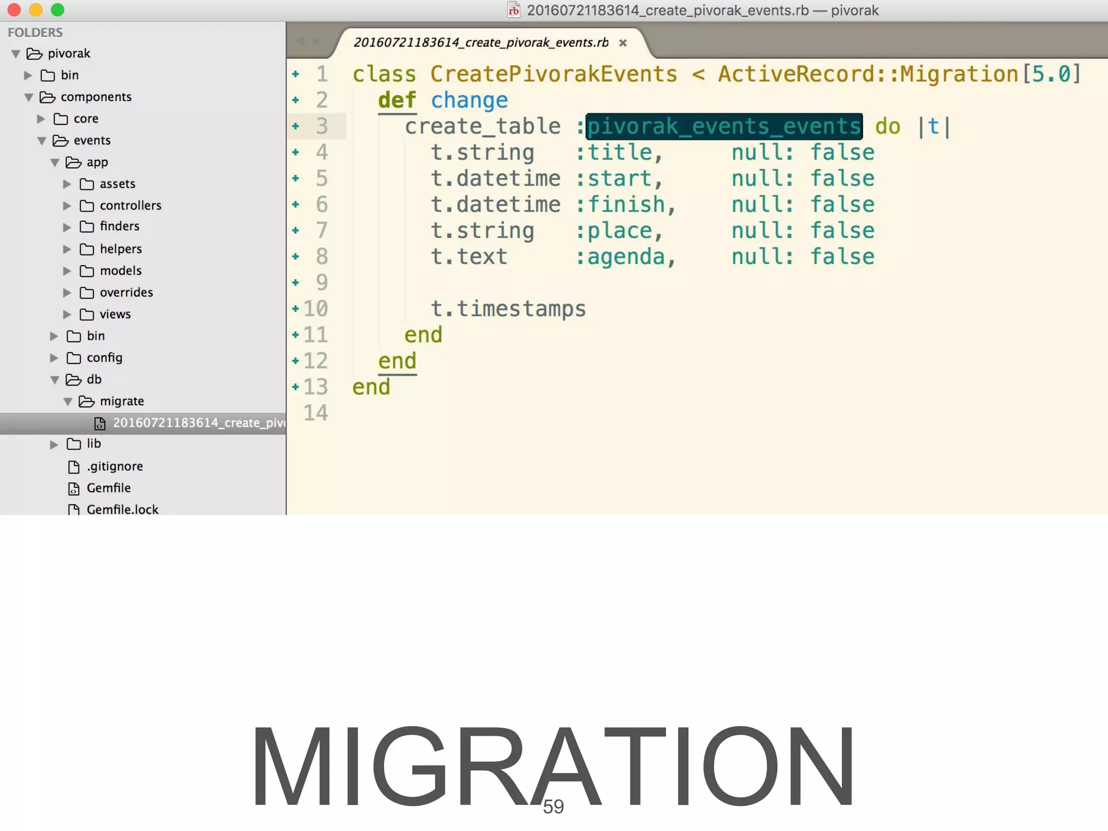The image size is (1108, 831).
Task: Collapse the events folder arrow
Action: point(42,141)
